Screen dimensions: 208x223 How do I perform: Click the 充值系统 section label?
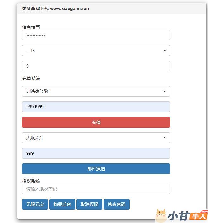(x=31, y=78)
